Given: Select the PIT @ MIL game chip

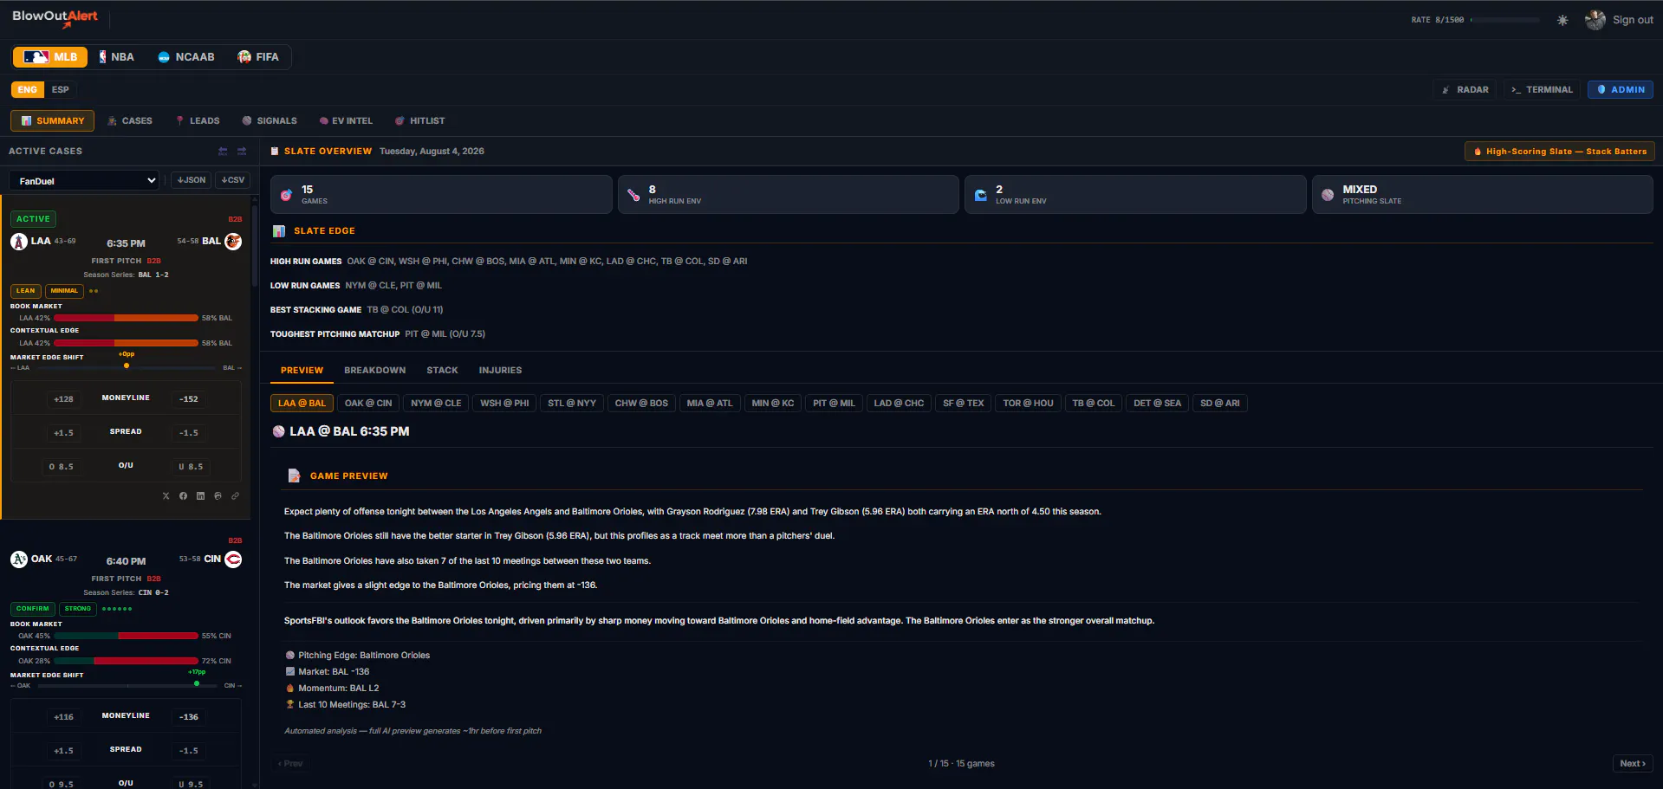Looking at the screenshot, I should tap(834, 404).
